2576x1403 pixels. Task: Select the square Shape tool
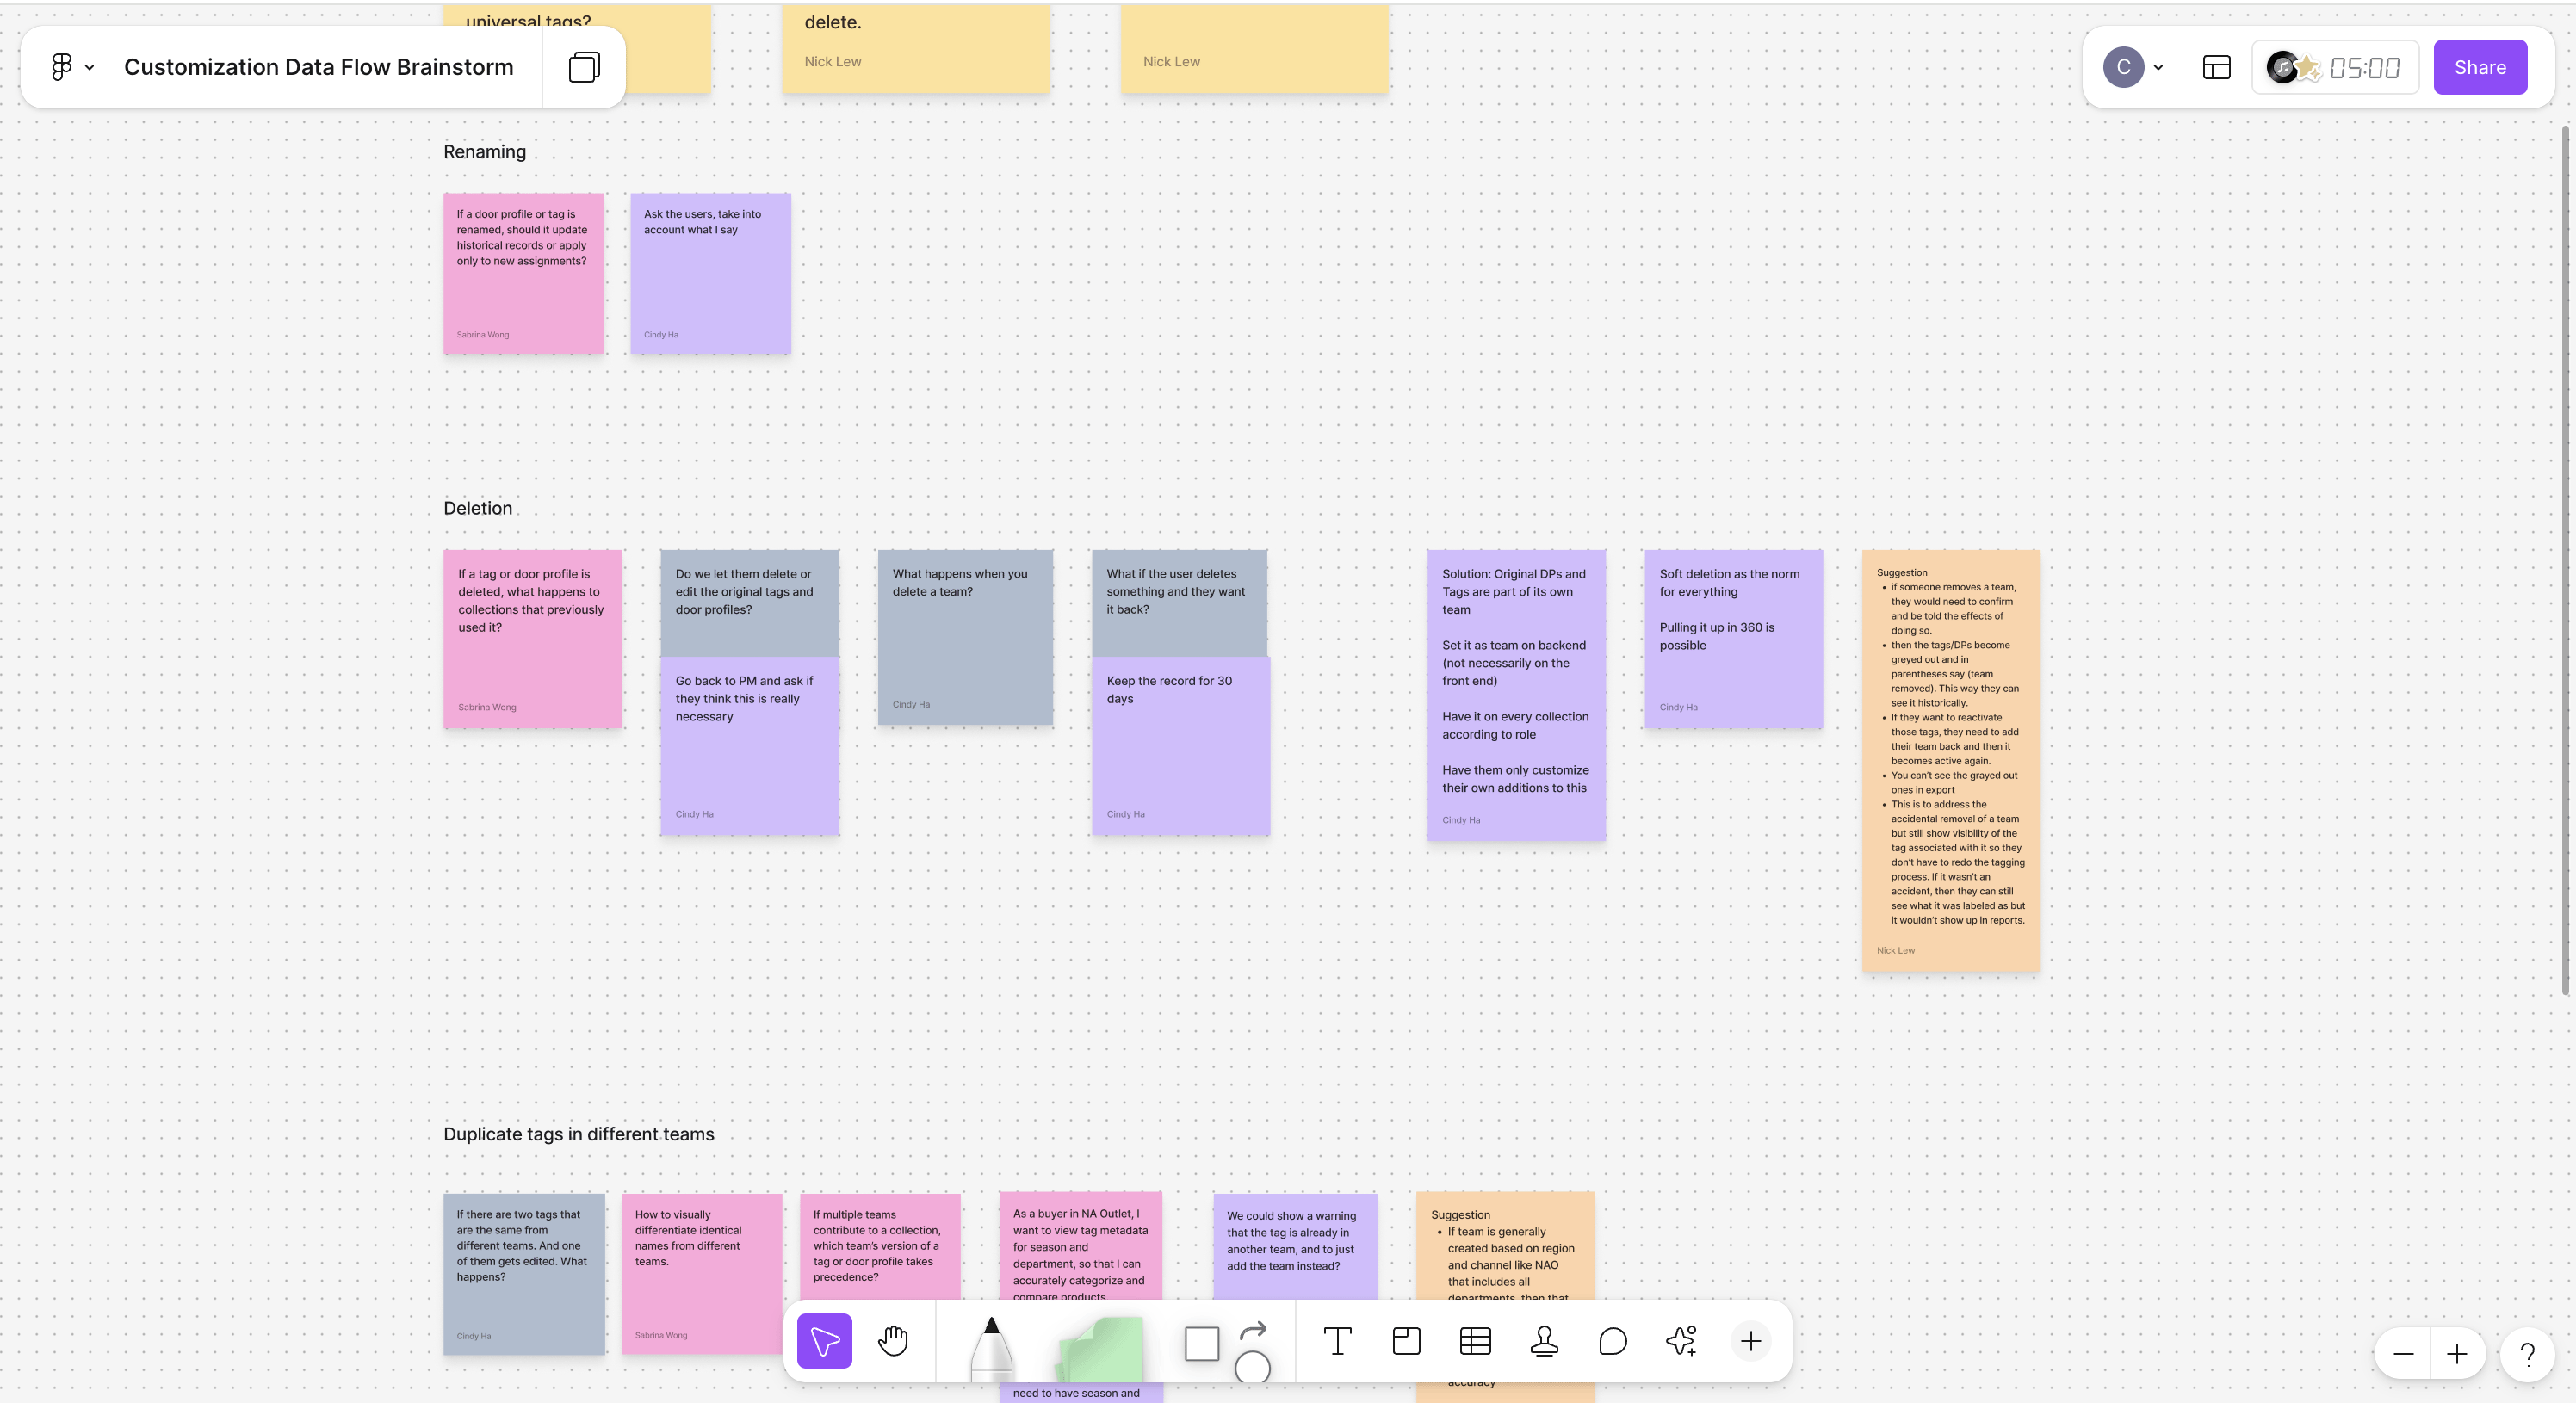(x=1201, y=1343)
